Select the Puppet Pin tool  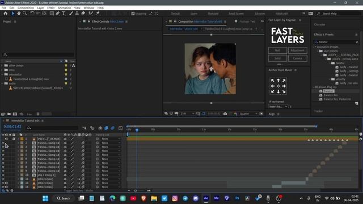tap(98, 14)
